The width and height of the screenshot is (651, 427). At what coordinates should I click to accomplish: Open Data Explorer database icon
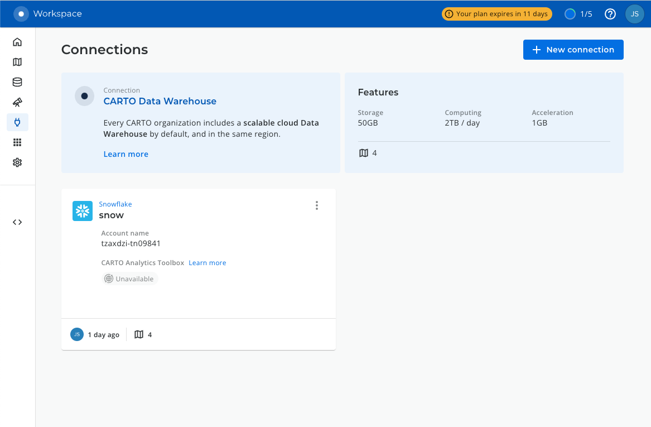(17, 82)
